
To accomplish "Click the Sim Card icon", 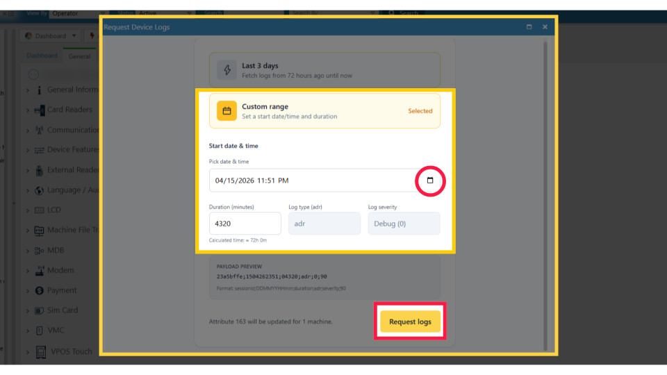I will click(x=40, y=310).
